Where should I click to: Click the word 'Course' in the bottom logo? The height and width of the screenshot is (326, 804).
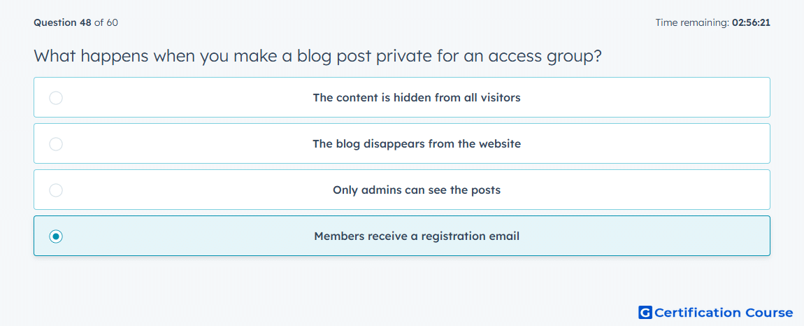[764, 313]
